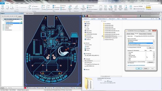Click the Polygon Pour tool

coord(70,8)
